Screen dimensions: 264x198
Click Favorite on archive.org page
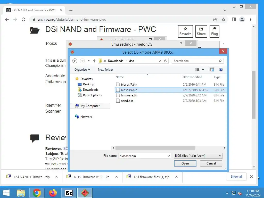point(185,31)
